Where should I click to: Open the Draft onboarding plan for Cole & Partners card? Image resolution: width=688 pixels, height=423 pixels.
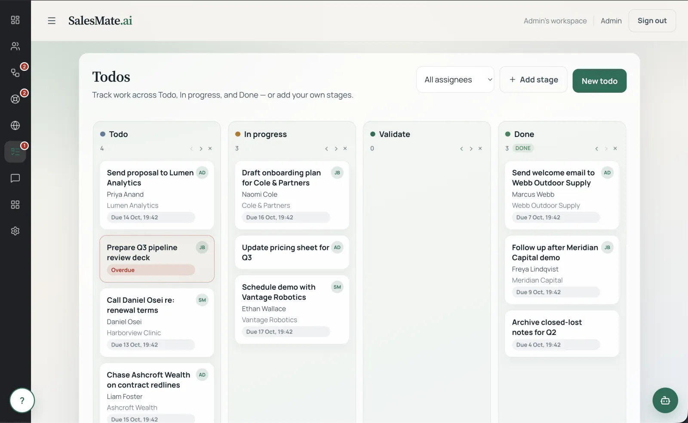click(x=292, y=195)
